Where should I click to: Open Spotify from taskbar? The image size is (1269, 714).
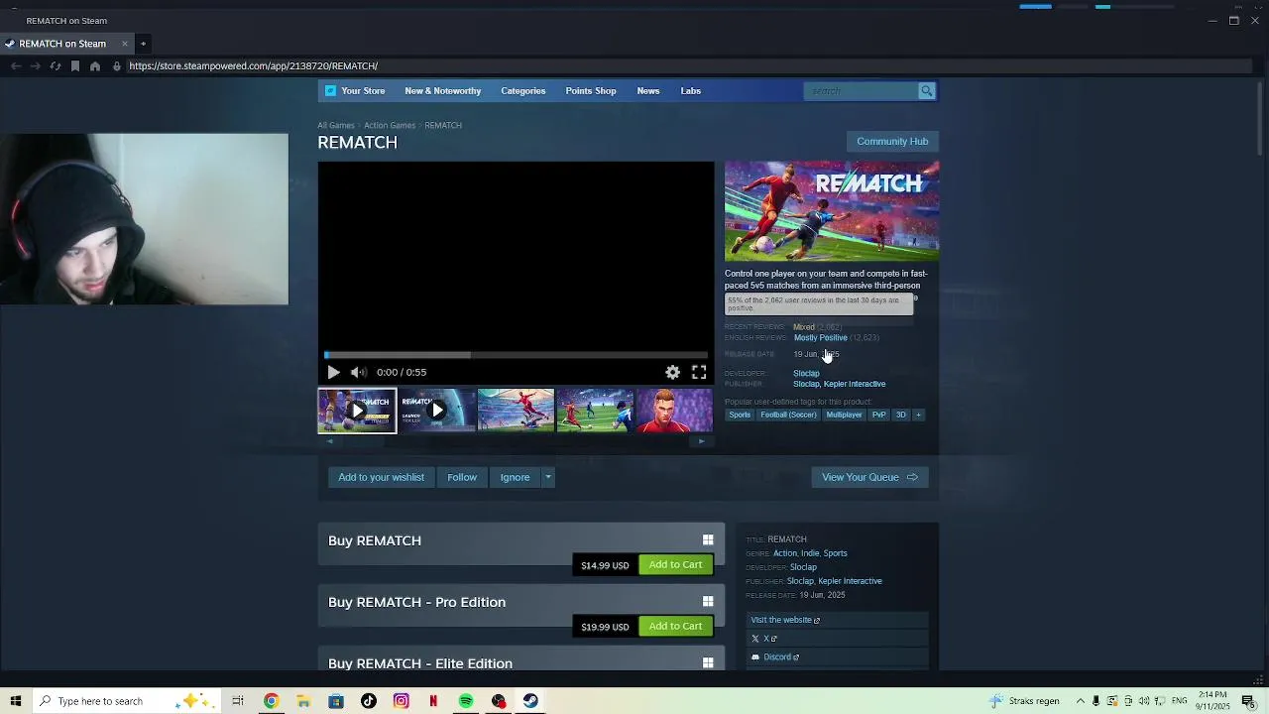pyautogui.click(x=466, y=701)
